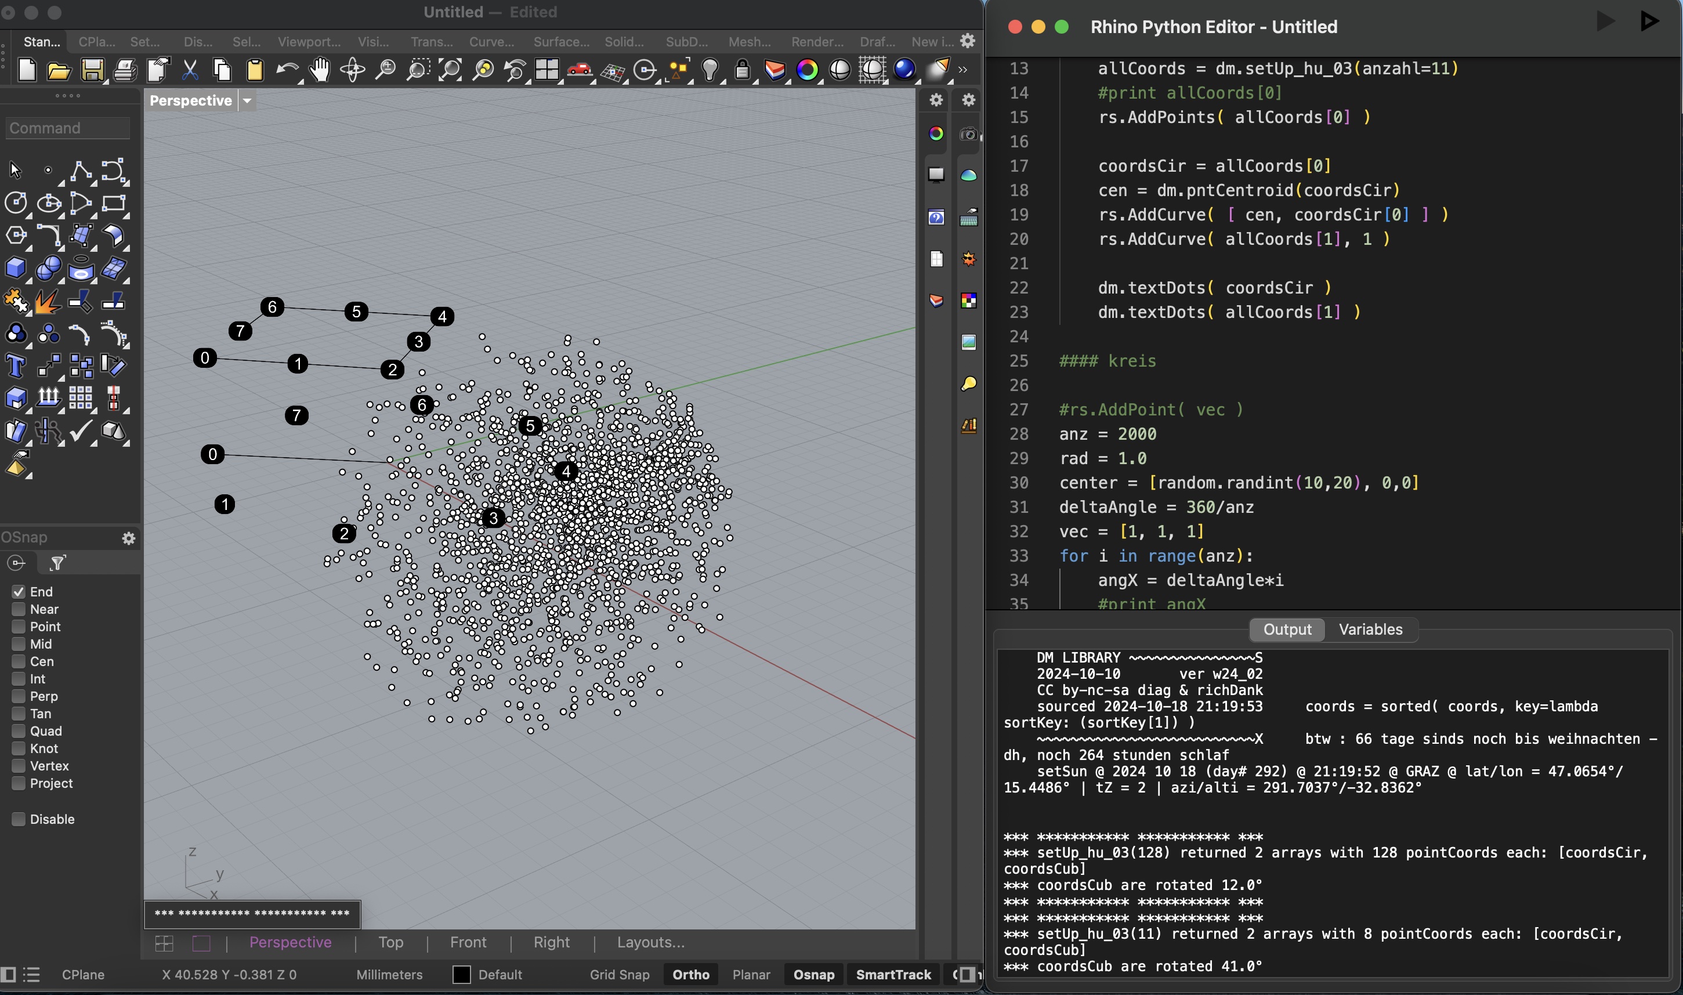Enable SmartTrack in the status bar

(x=893, y=974)
